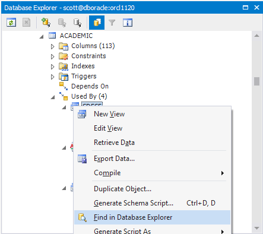Collapse the Used By (4) node
The image size is (263, 234).
click(x=53, y=97)
